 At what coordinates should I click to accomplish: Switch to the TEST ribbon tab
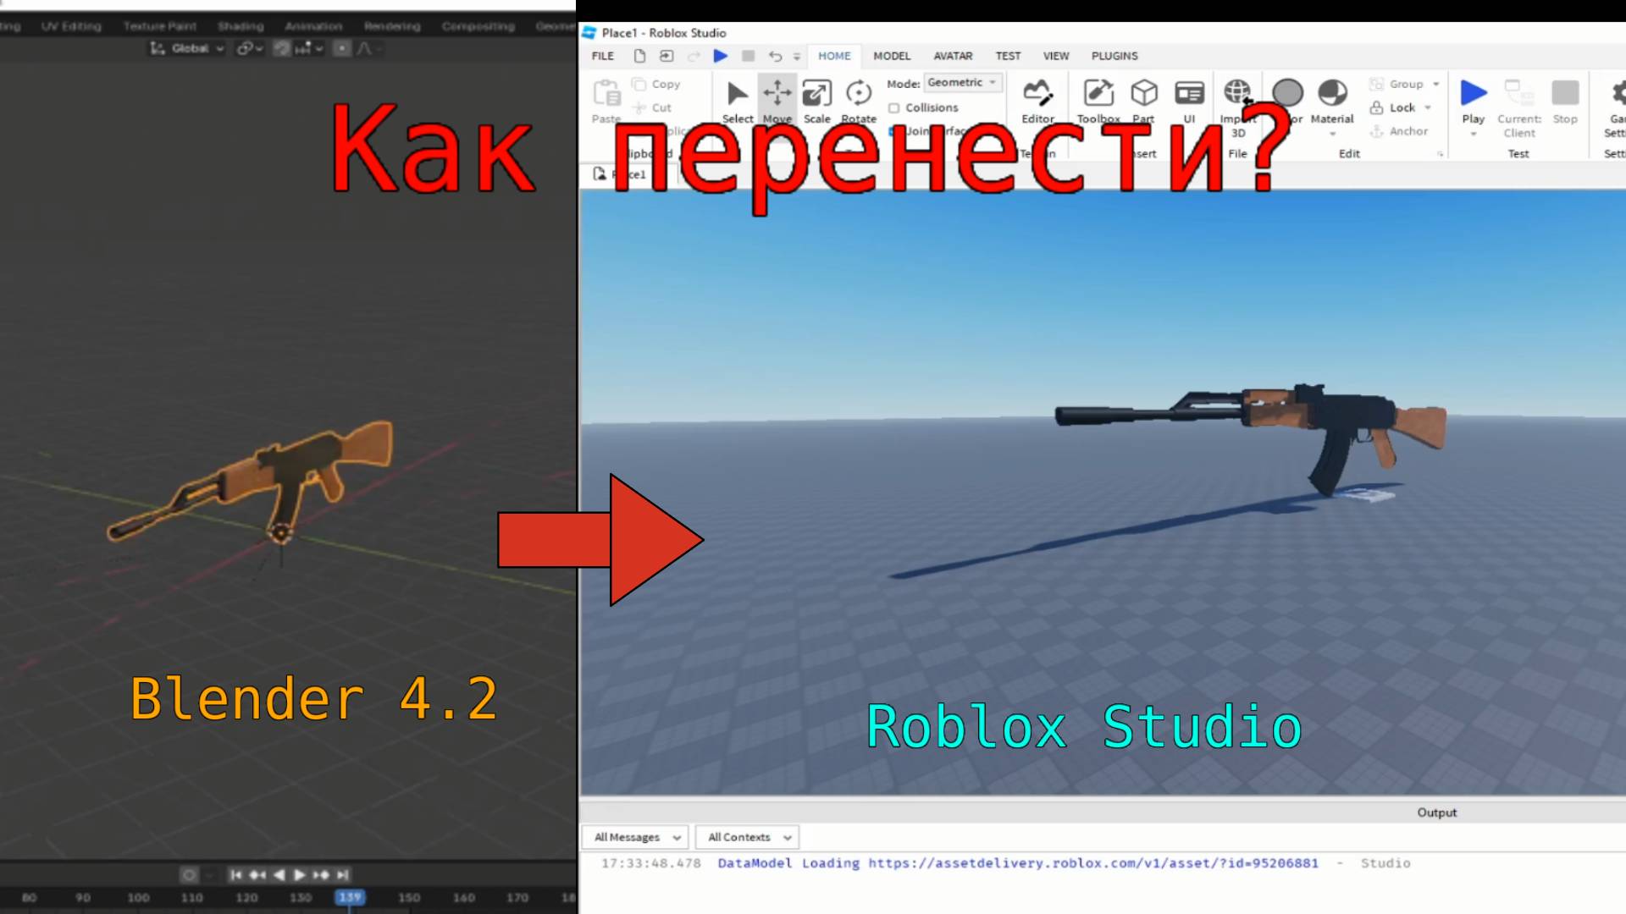click(x=1008, y=56)
